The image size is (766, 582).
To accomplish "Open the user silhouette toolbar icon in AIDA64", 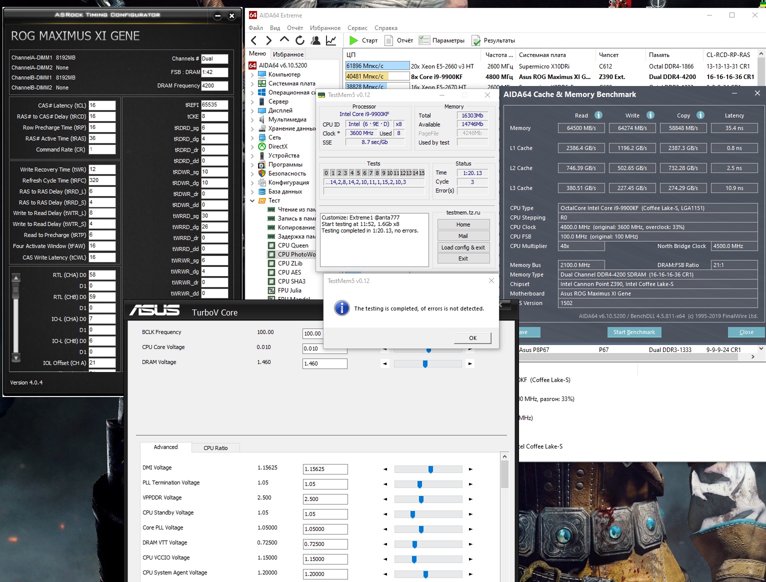I will pos(315,40).
